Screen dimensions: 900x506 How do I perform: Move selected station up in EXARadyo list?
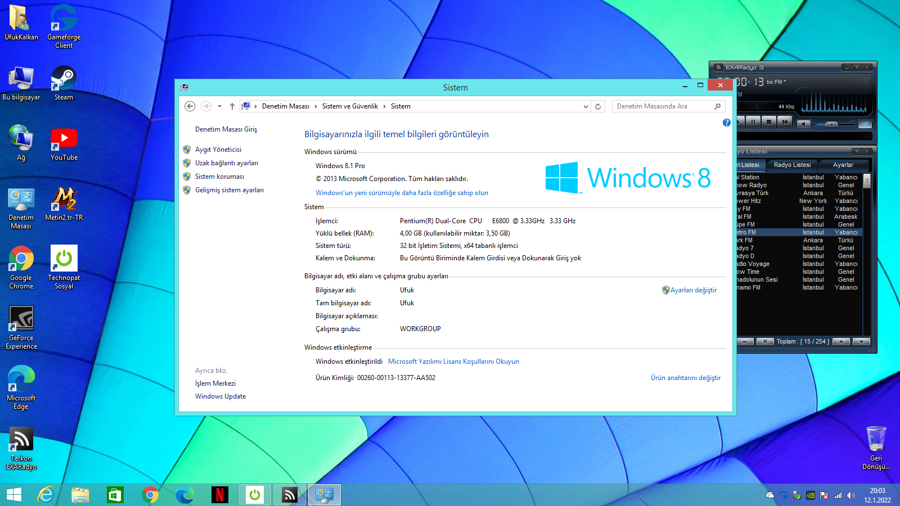coord(841,341)
